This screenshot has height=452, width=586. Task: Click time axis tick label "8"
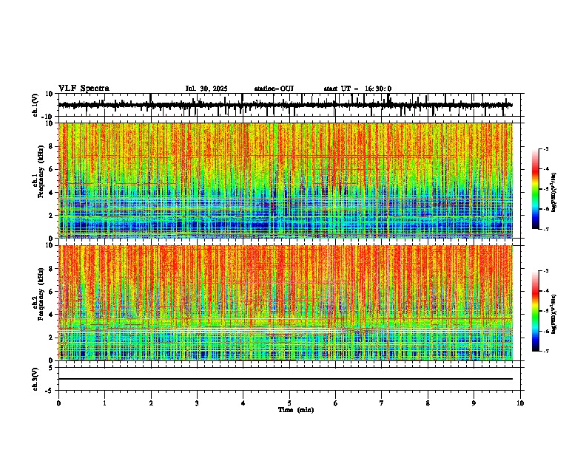click(x=428, y=403)
